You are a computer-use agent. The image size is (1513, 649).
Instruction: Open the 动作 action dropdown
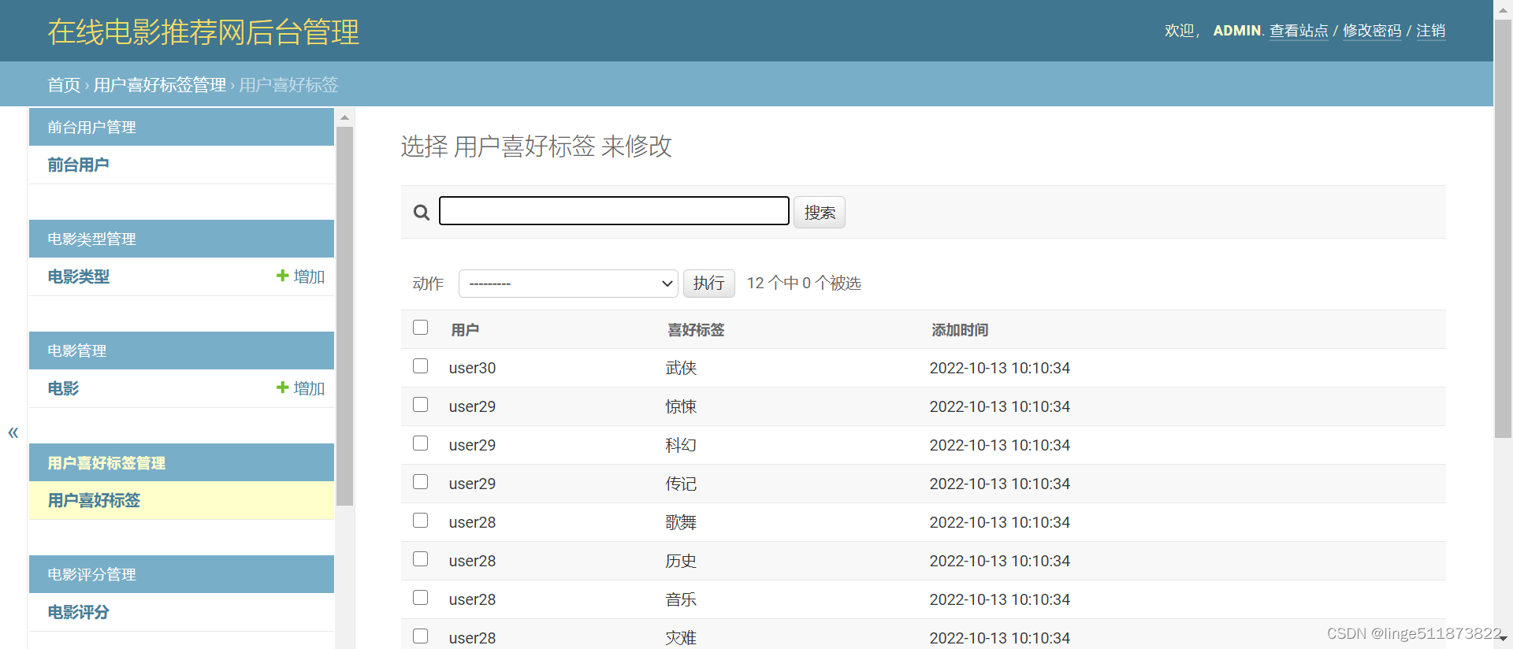click(x=568, y=284)
